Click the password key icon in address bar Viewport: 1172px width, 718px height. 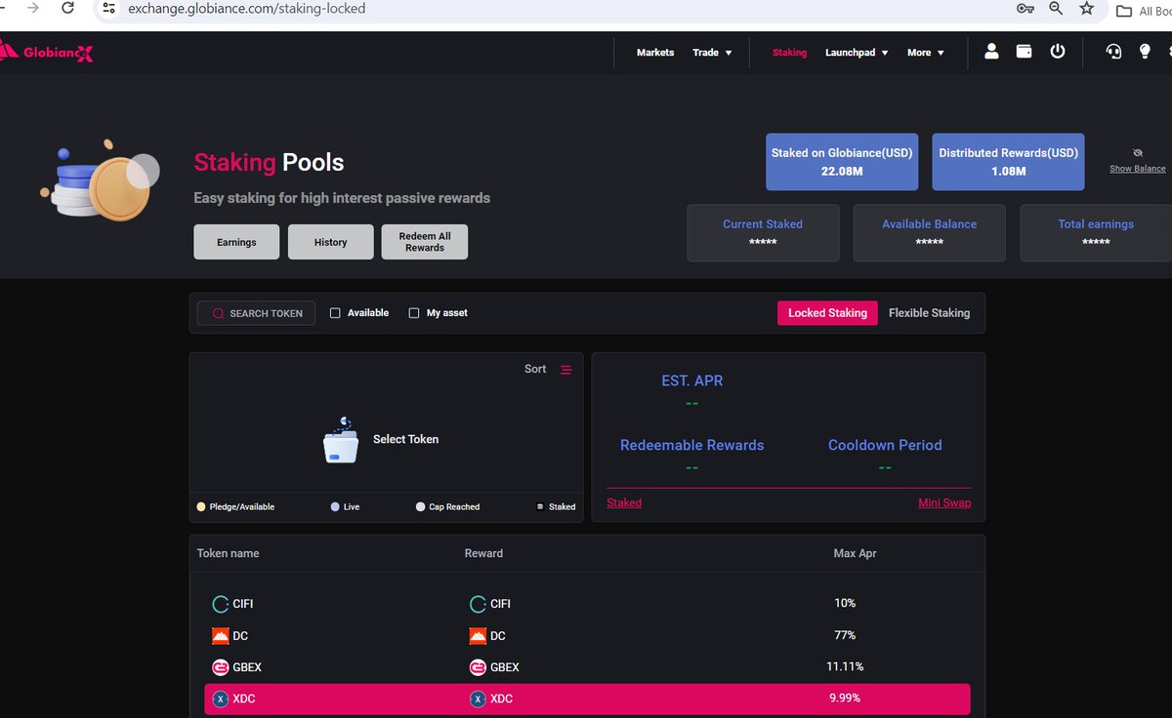[1025, 9]
